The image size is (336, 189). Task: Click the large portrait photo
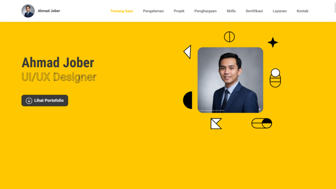click(231, 80)
